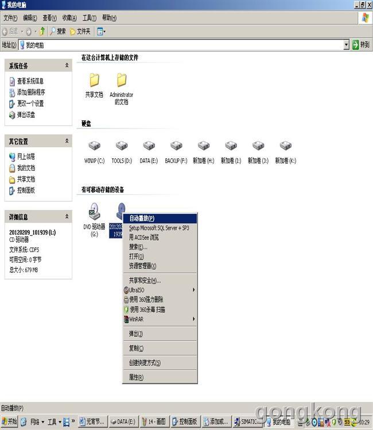The height and width of the screenshot is (430, 373).
Task: Collapse the 其它位置 panel
Action: 67,141
